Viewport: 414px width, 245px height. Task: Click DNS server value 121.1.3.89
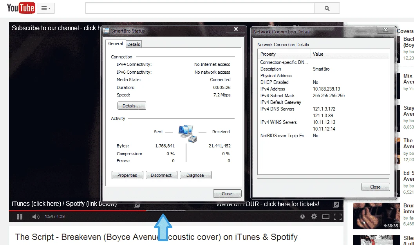point(323,116)
